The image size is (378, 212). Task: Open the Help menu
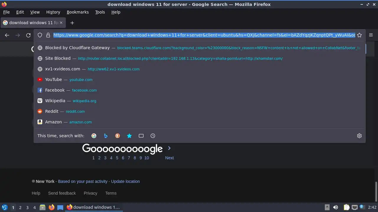[x=116, y=12]
